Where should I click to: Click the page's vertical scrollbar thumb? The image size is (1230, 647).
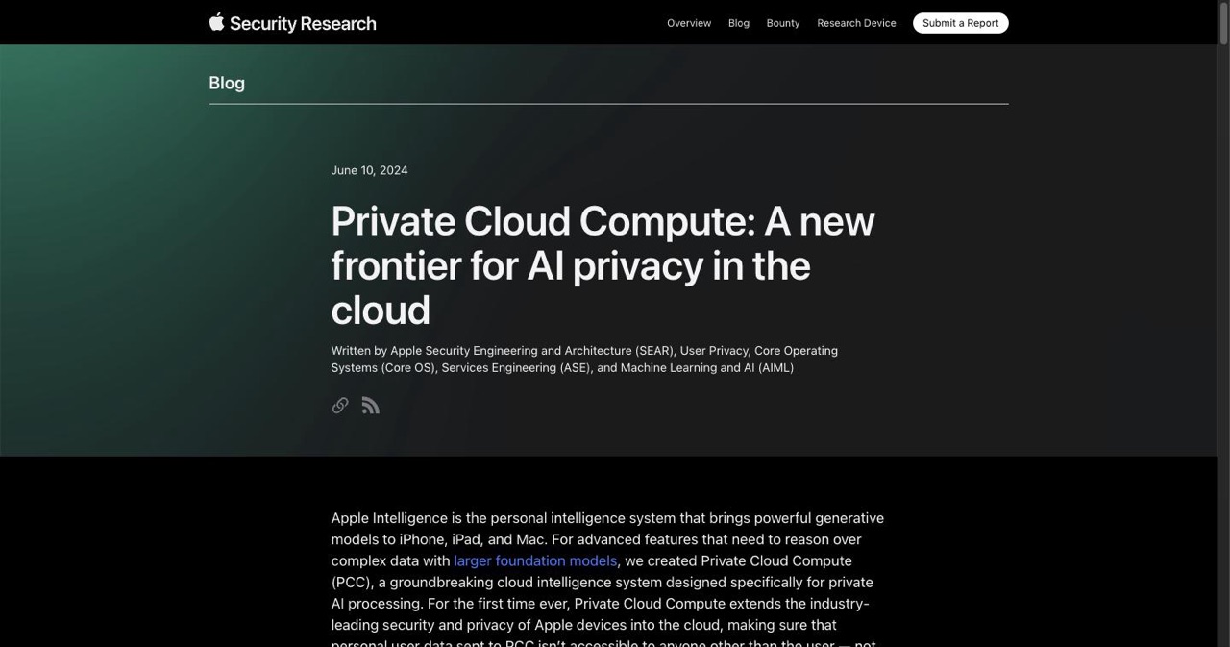click(1223, 24)
